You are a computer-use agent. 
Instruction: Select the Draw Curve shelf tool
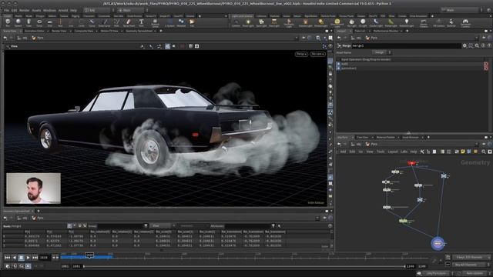tap(105, 22)
